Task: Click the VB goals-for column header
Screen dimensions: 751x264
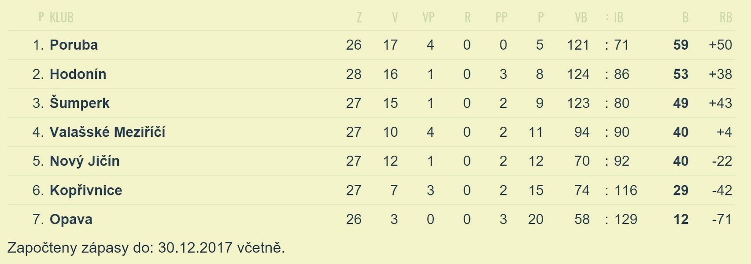Action: click(x=581, y=18)
